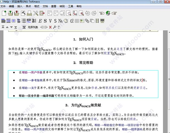Open the 转到 menu
Viewport: 170px width, 133px height.
62,6
